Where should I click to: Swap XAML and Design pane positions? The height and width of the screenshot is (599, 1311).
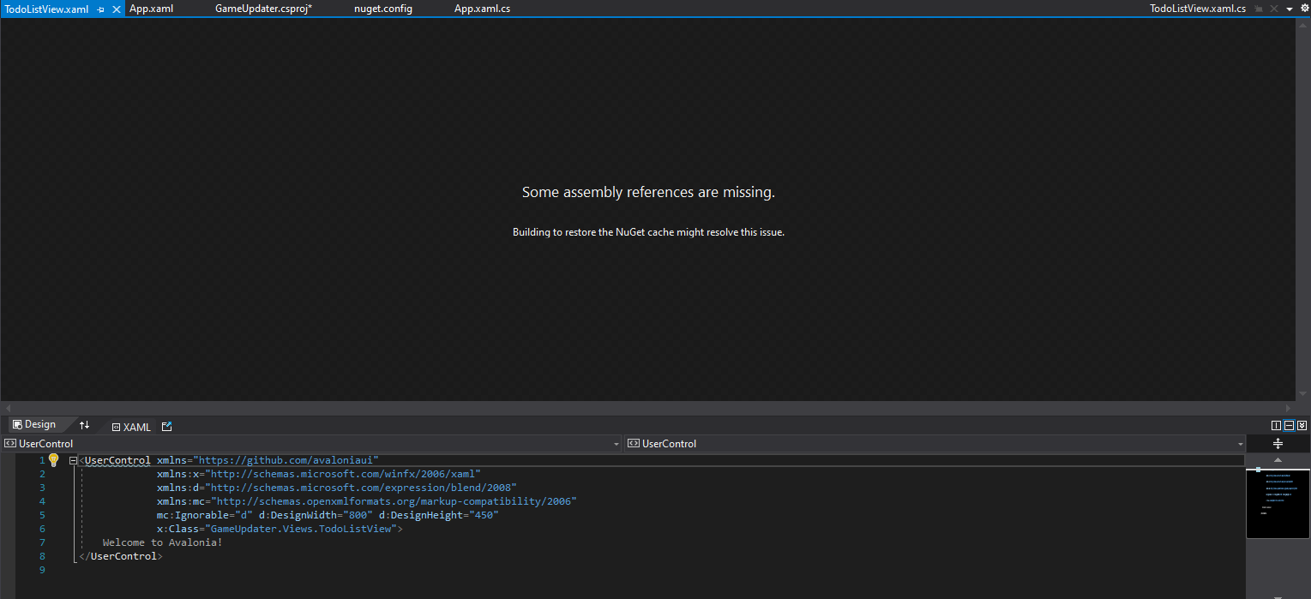tap(85, 425)
